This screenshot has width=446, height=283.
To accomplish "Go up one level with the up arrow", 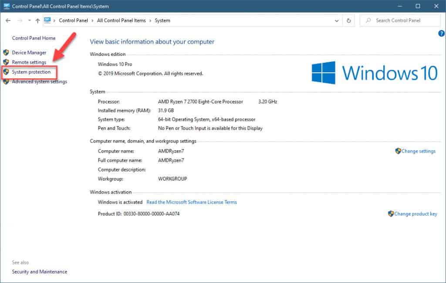I will (x=37, y=20).
